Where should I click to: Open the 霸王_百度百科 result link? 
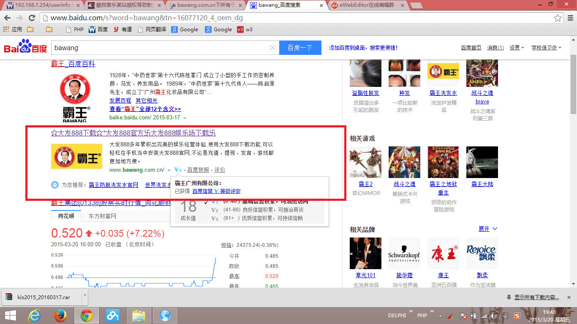point(73,64)
